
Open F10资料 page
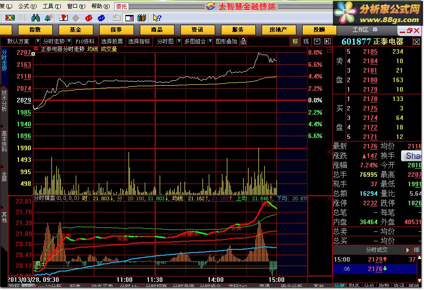[x=85, y=41]
